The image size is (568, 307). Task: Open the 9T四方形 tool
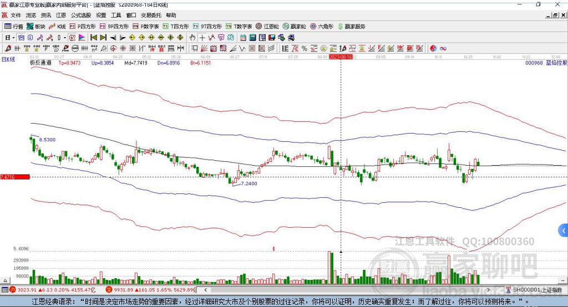pyautogui.click(x=207, y=27)
